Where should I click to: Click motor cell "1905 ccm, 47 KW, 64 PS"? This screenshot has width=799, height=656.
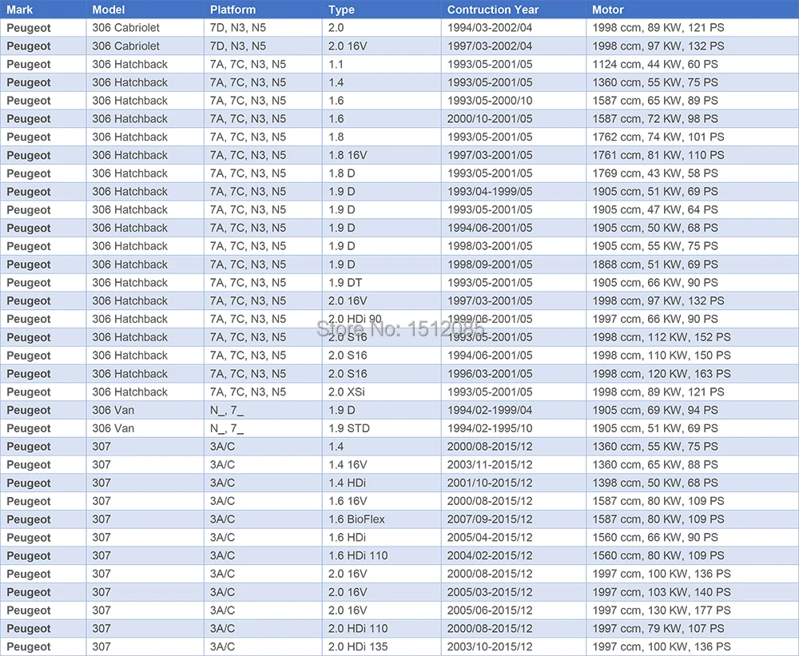click(x=693, y=209)
